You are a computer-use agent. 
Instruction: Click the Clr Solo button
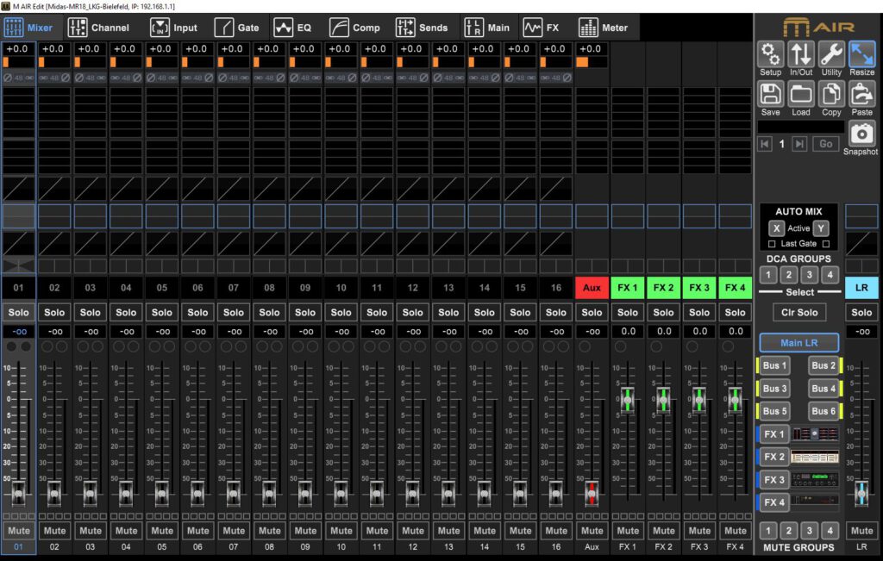[x=799, y=312]
